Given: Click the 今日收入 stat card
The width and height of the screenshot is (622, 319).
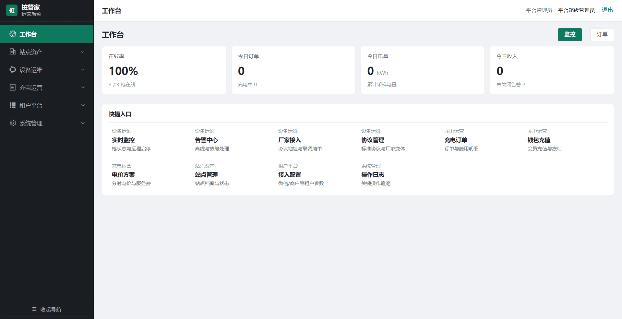Looking at the screenshot, I should click(x=552, y=70).
